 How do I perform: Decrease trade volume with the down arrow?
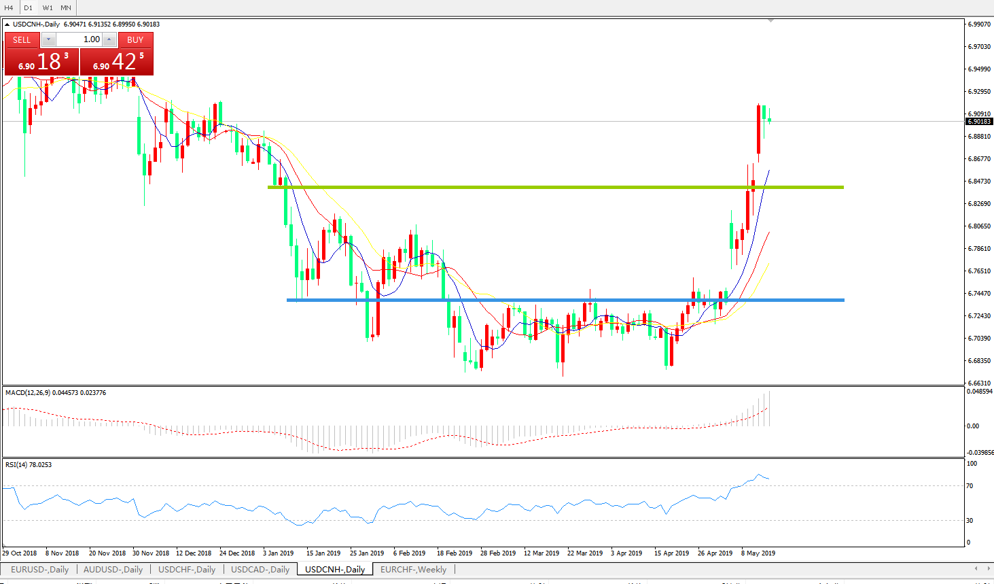point(48,39)
